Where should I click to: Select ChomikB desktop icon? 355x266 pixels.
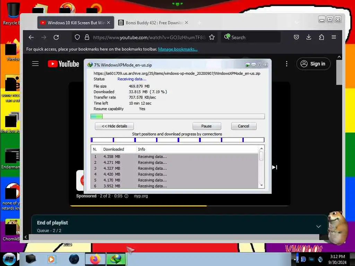(11, 230)
